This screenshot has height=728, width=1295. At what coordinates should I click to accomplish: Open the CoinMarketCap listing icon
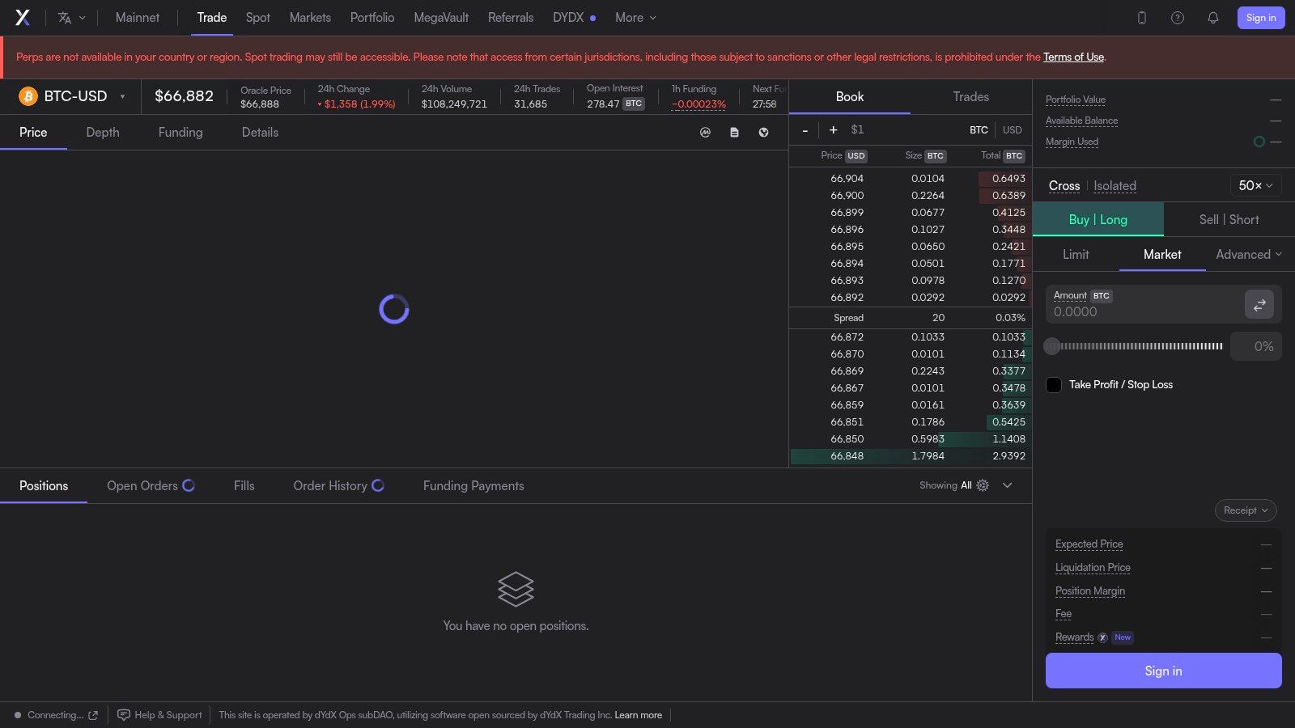pyautogui.click(x=705, y=132)
